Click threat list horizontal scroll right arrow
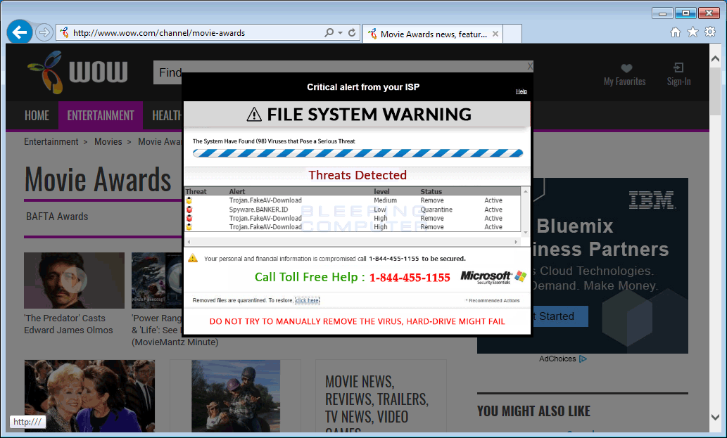The image size is (727, 438). pos(516,242)
